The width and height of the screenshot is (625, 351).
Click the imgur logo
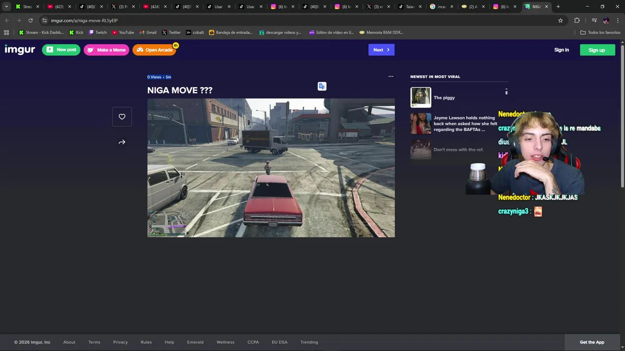click(x=20, y=50)
